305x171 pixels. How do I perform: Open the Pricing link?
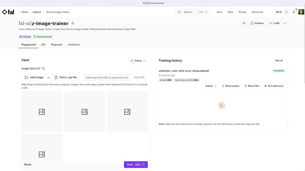click(x=242, y=12)
